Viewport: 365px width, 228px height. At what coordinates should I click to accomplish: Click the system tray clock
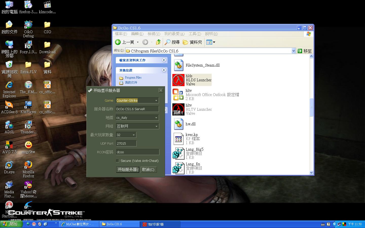click(x=355, y=224)
